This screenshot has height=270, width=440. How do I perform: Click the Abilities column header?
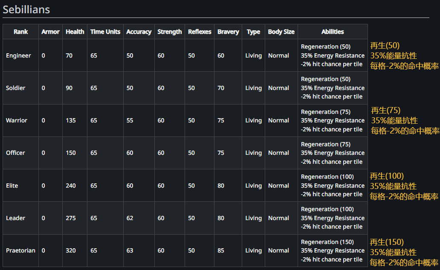[333, 32]
